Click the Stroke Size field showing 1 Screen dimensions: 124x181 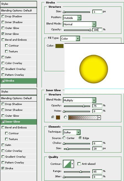97,12
